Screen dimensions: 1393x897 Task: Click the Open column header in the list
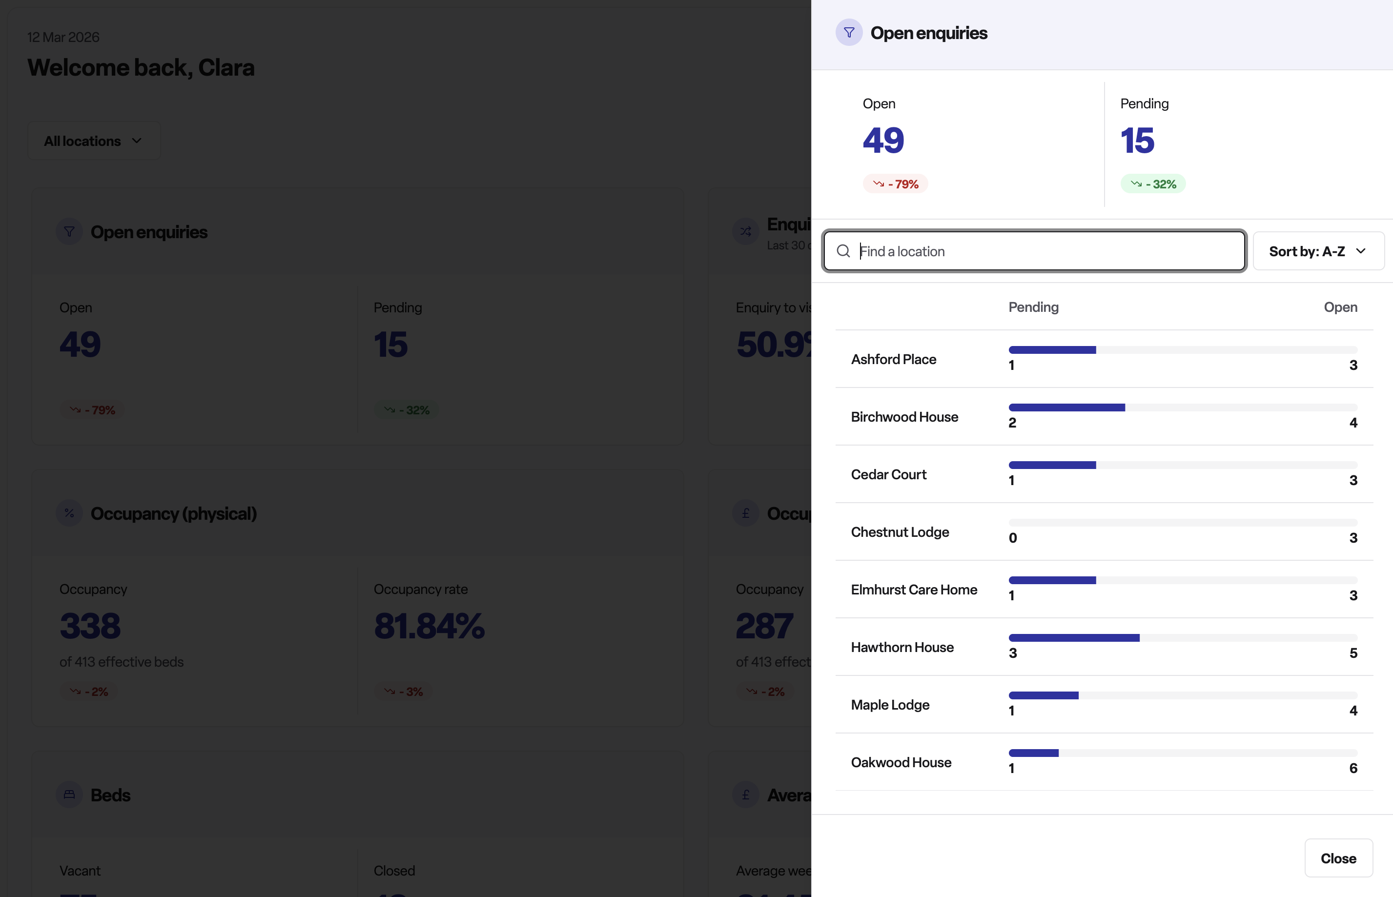[1341, 307]
